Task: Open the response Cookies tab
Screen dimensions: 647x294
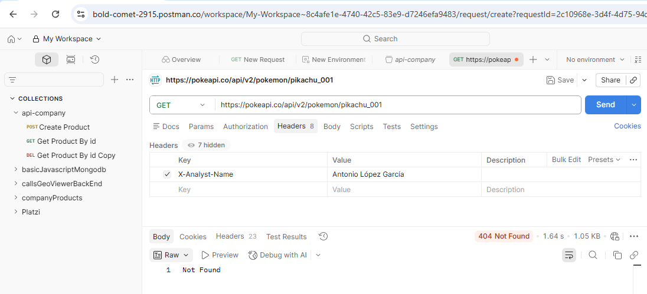Action: pos(192,237)
